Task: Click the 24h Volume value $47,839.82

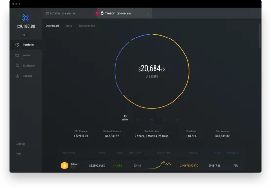Action: tap(222, 136)
